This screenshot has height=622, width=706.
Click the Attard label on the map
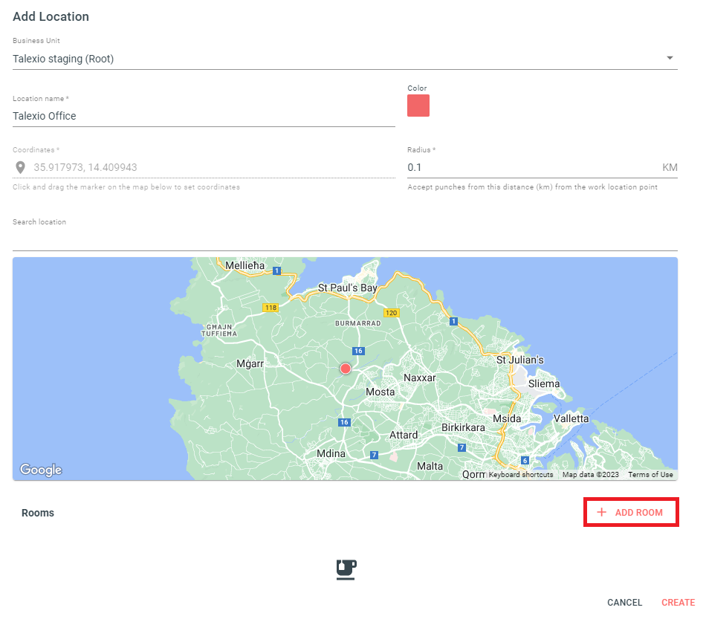[404, 435]
